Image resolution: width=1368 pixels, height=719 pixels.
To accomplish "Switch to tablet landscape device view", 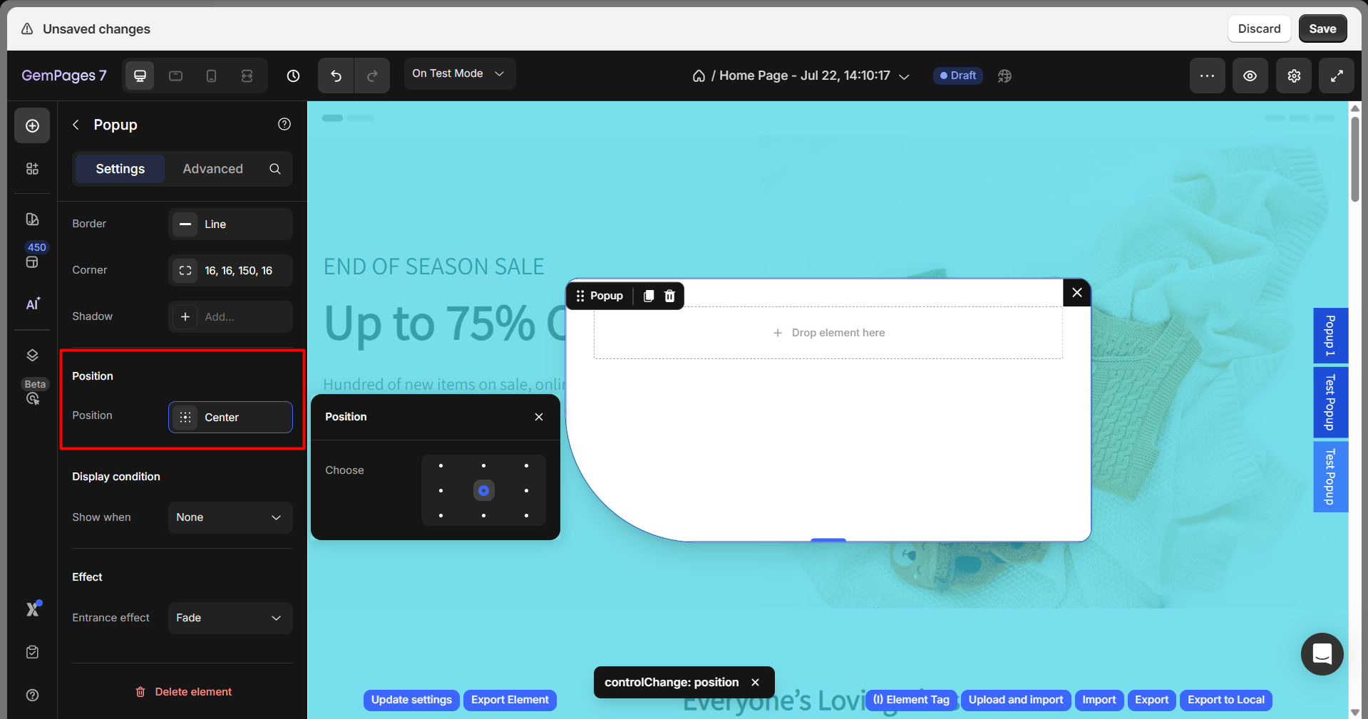I will click(x=175, y=76).
